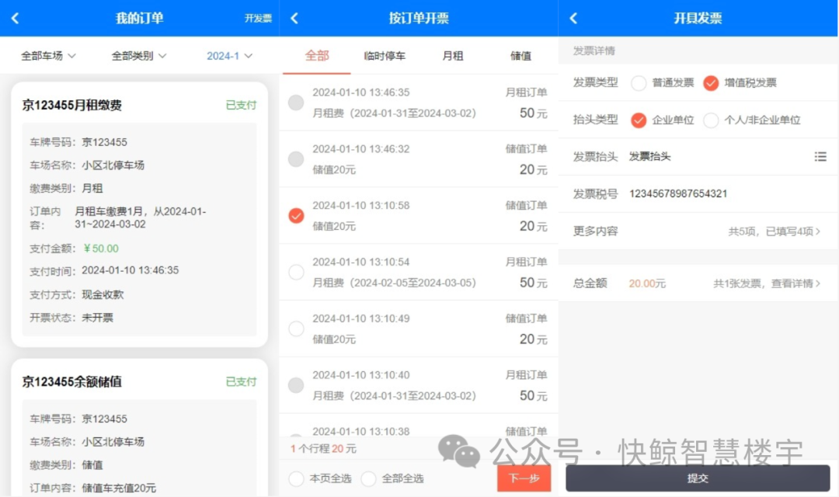Click 未开票 invoice status text
The image size is (839, 497).
97,318
